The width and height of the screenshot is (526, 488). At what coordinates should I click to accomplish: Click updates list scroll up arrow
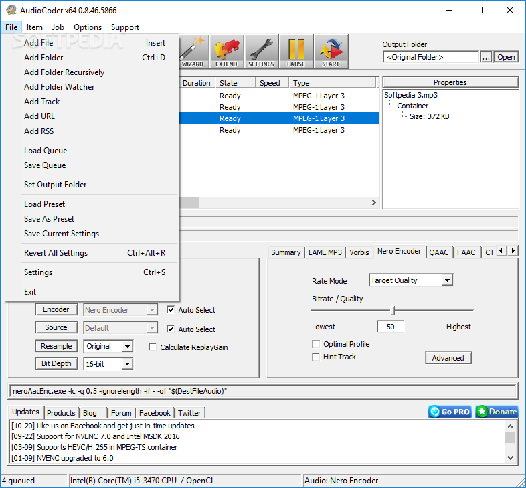[510, 426]
